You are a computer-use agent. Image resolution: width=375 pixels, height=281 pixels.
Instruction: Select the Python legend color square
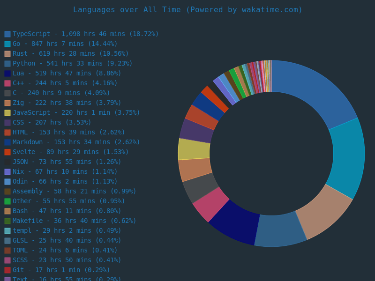7,64
